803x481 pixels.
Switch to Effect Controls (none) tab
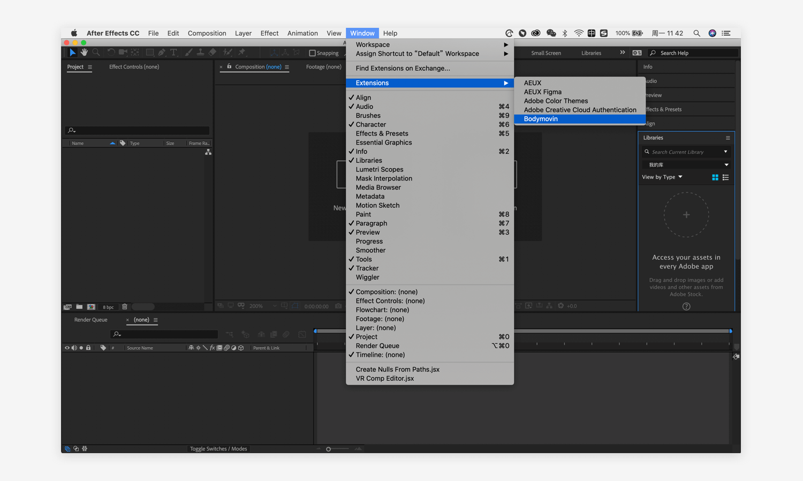pyautogui.click(x=134, y=67)
